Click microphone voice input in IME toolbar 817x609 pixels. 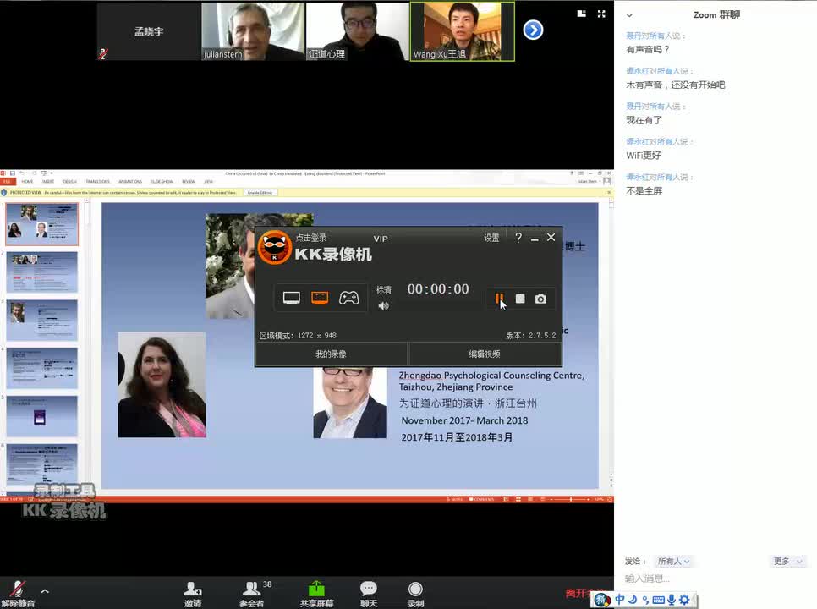point(672,600)
